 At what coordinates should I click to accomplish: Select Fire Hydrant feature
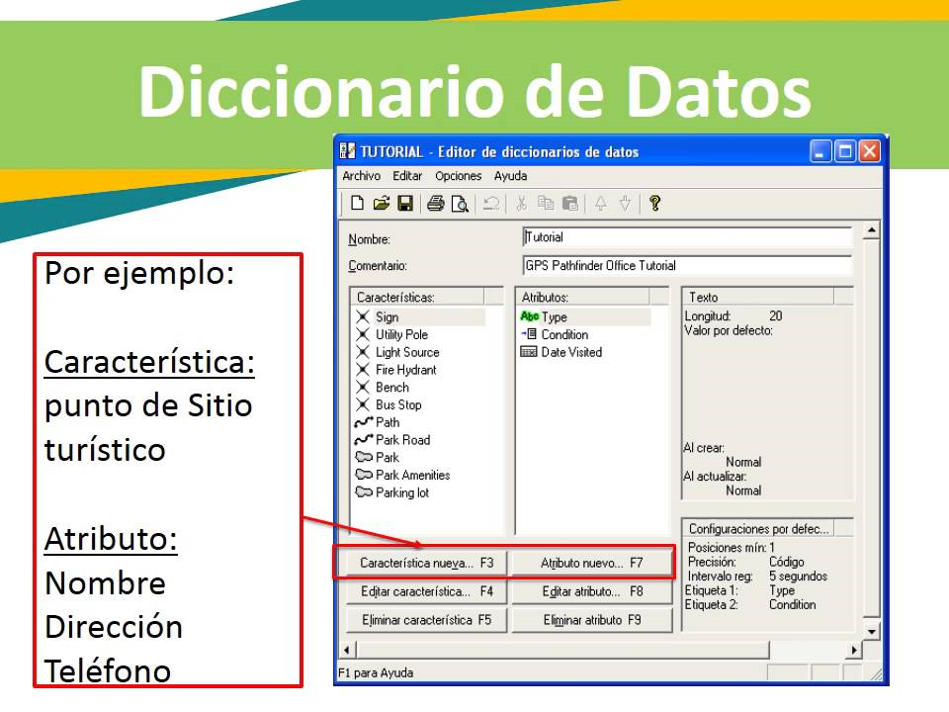pyautogui.click(x=405, y=369)
